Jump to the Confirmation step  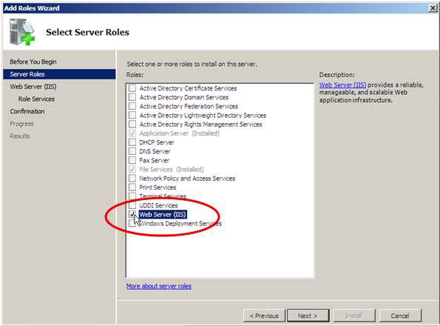tap(27, 111)
